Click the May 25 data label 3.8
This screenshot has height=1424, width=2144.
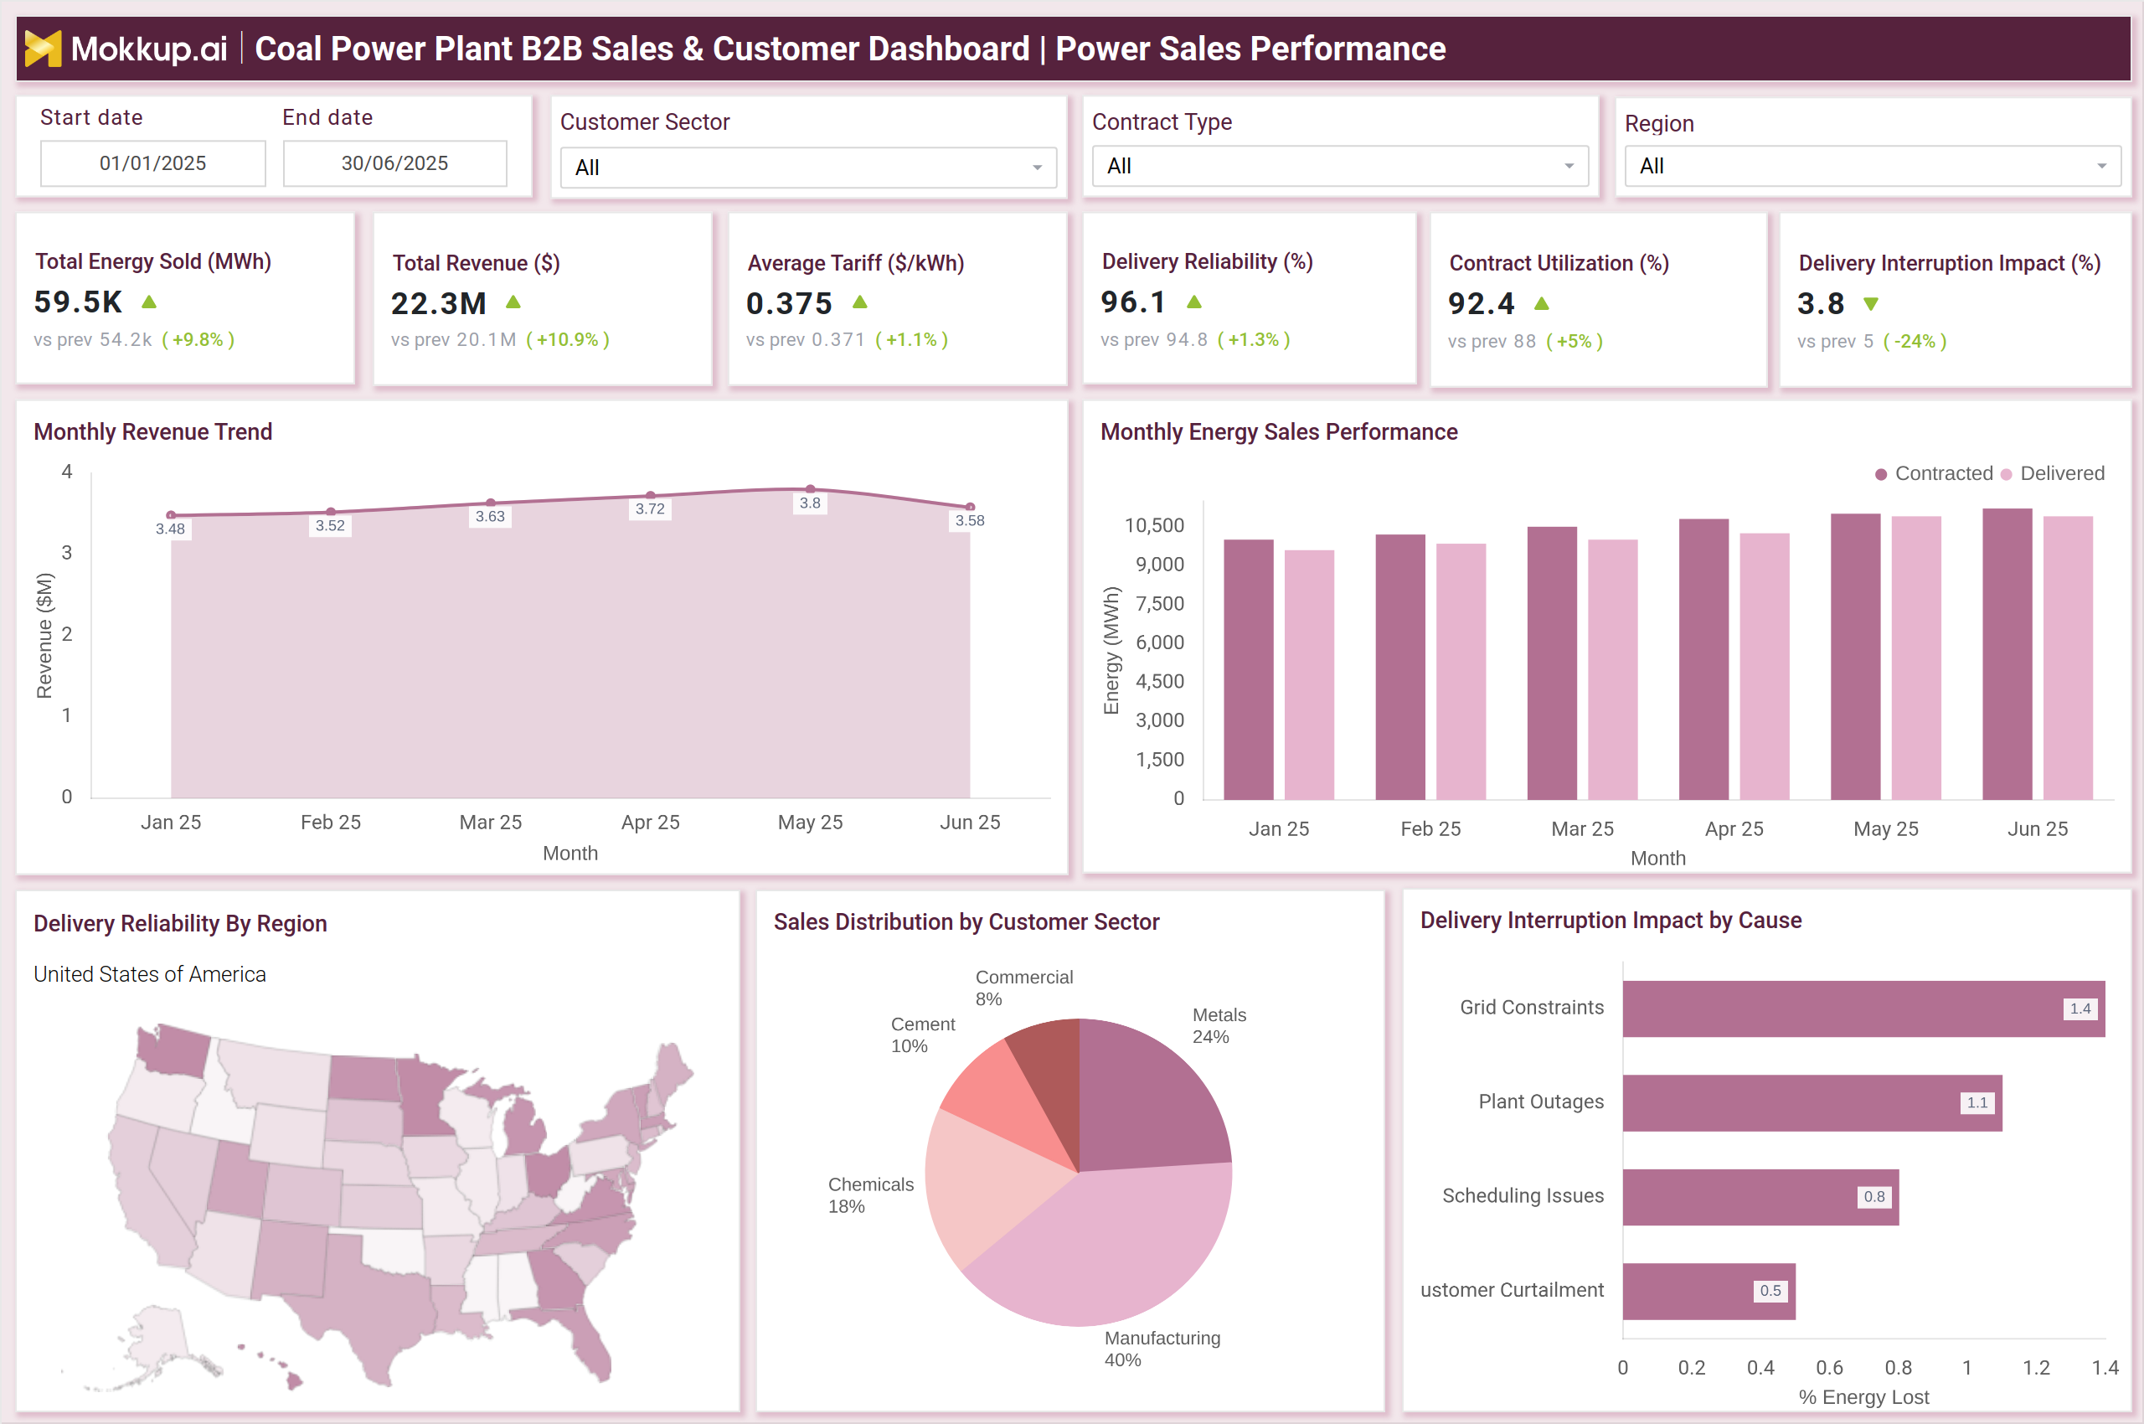pyautogui.click(x=810, y=503)
